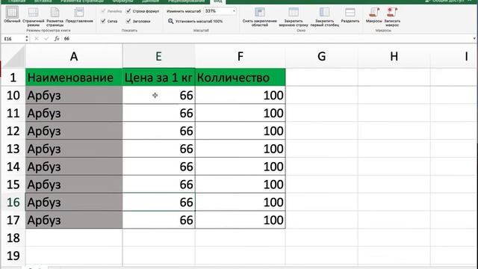Select column H header
Screen dimensions: 478x269
[x=394, y=56]
